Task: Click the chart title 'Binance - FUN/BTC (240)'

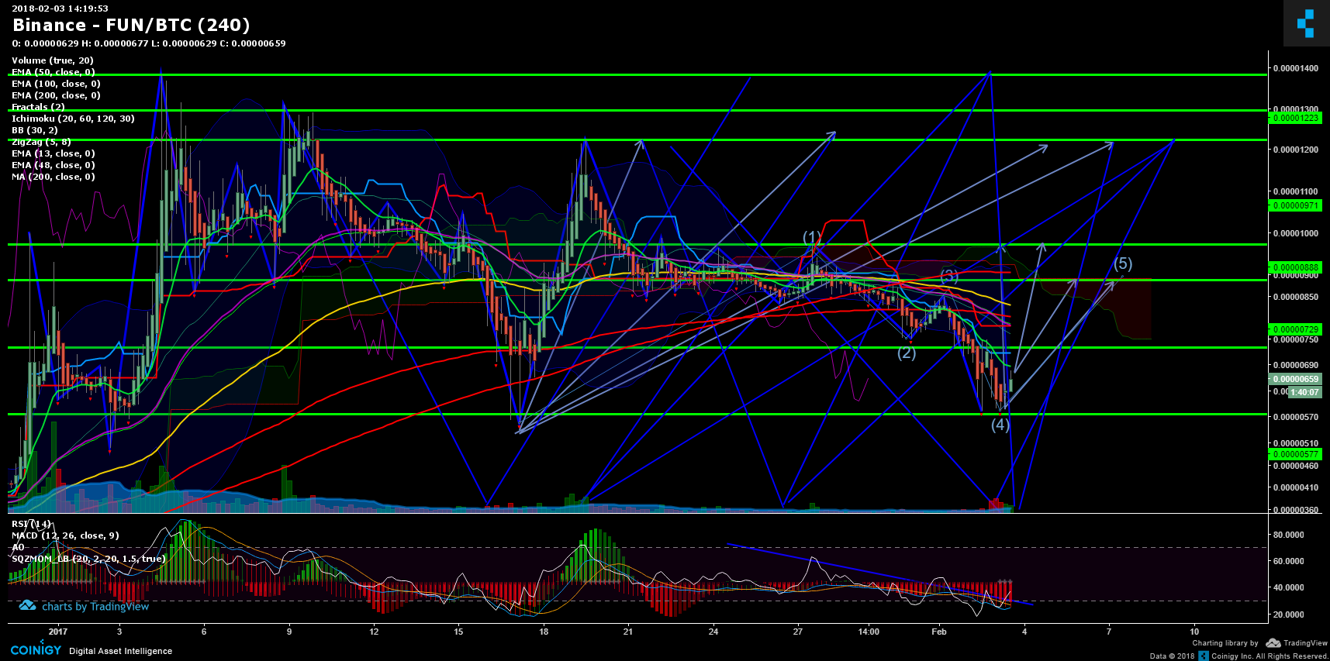Action: coord(131,25)
